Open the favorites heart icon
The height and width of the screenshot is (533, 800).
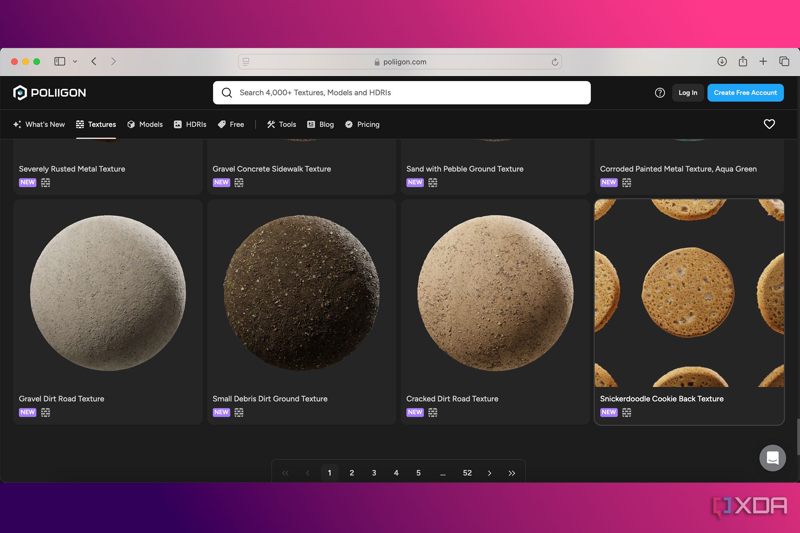click(x=769, y=124)
